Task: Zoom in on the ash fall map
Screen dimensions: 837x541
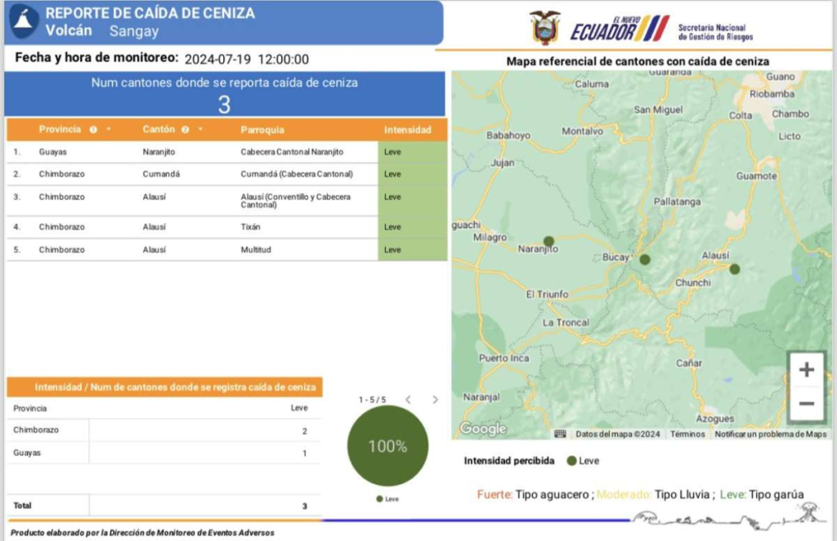Action: click(806, 370)
